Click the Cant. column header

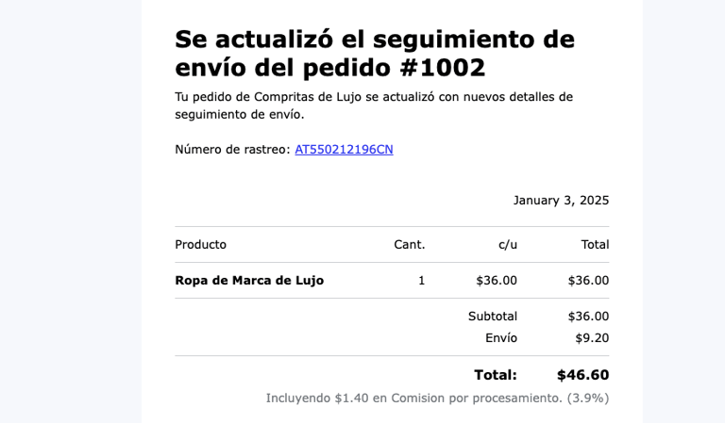pos(409,245)
